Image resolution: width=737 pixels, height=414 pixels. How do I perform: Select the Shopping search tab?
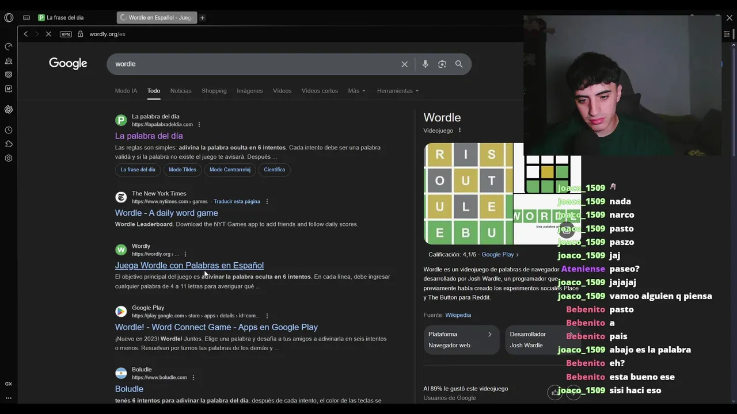click(214, 91)
